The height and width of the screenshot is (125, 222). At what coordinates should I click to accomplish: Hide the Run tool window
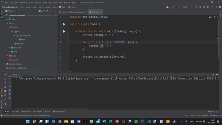[x=217, y=75]
